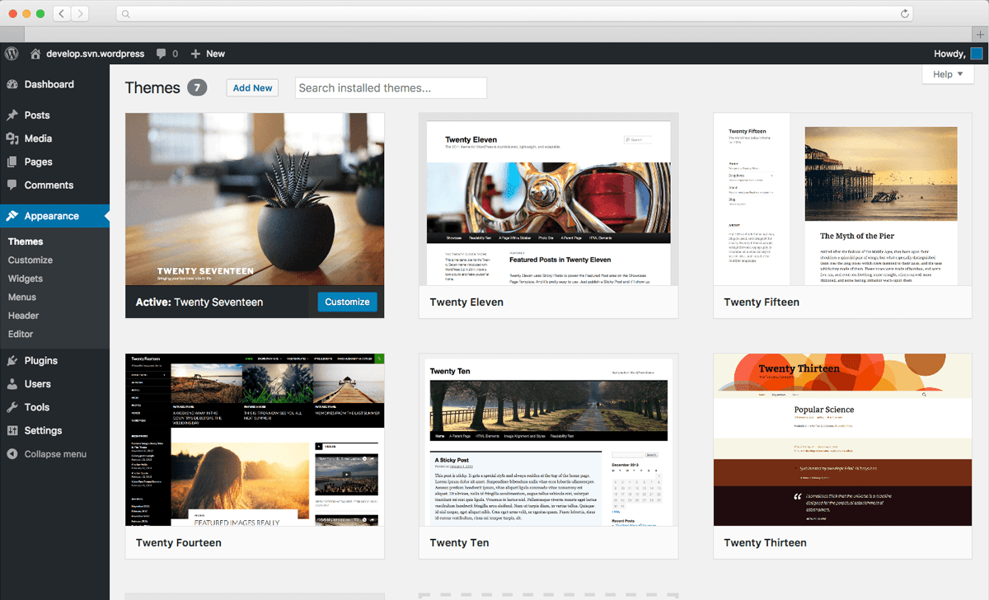The height and width of the screenshot is (600, 989).
Task: Click the Twenty Fourteen theme name
Action: (x=179, y=543)
